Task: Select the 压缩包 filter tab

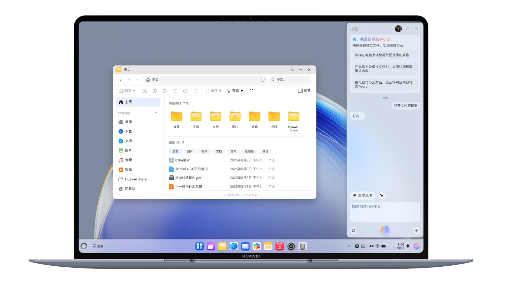Action: [249, 151]
